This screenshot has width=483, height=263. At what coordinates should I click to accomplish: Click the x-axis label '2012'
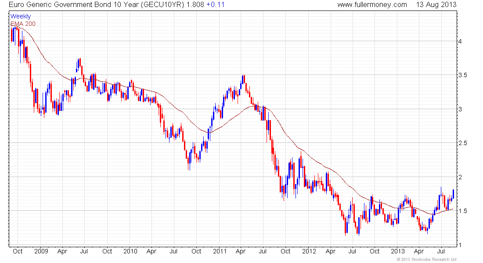click(x=309, y=251)
